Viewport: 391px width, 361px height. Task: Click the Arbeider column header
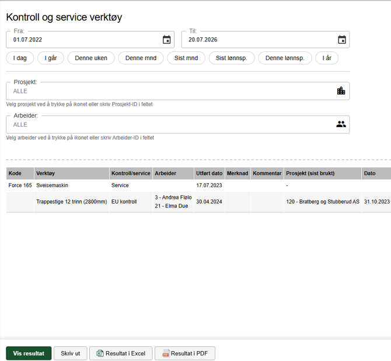point(173,173)
